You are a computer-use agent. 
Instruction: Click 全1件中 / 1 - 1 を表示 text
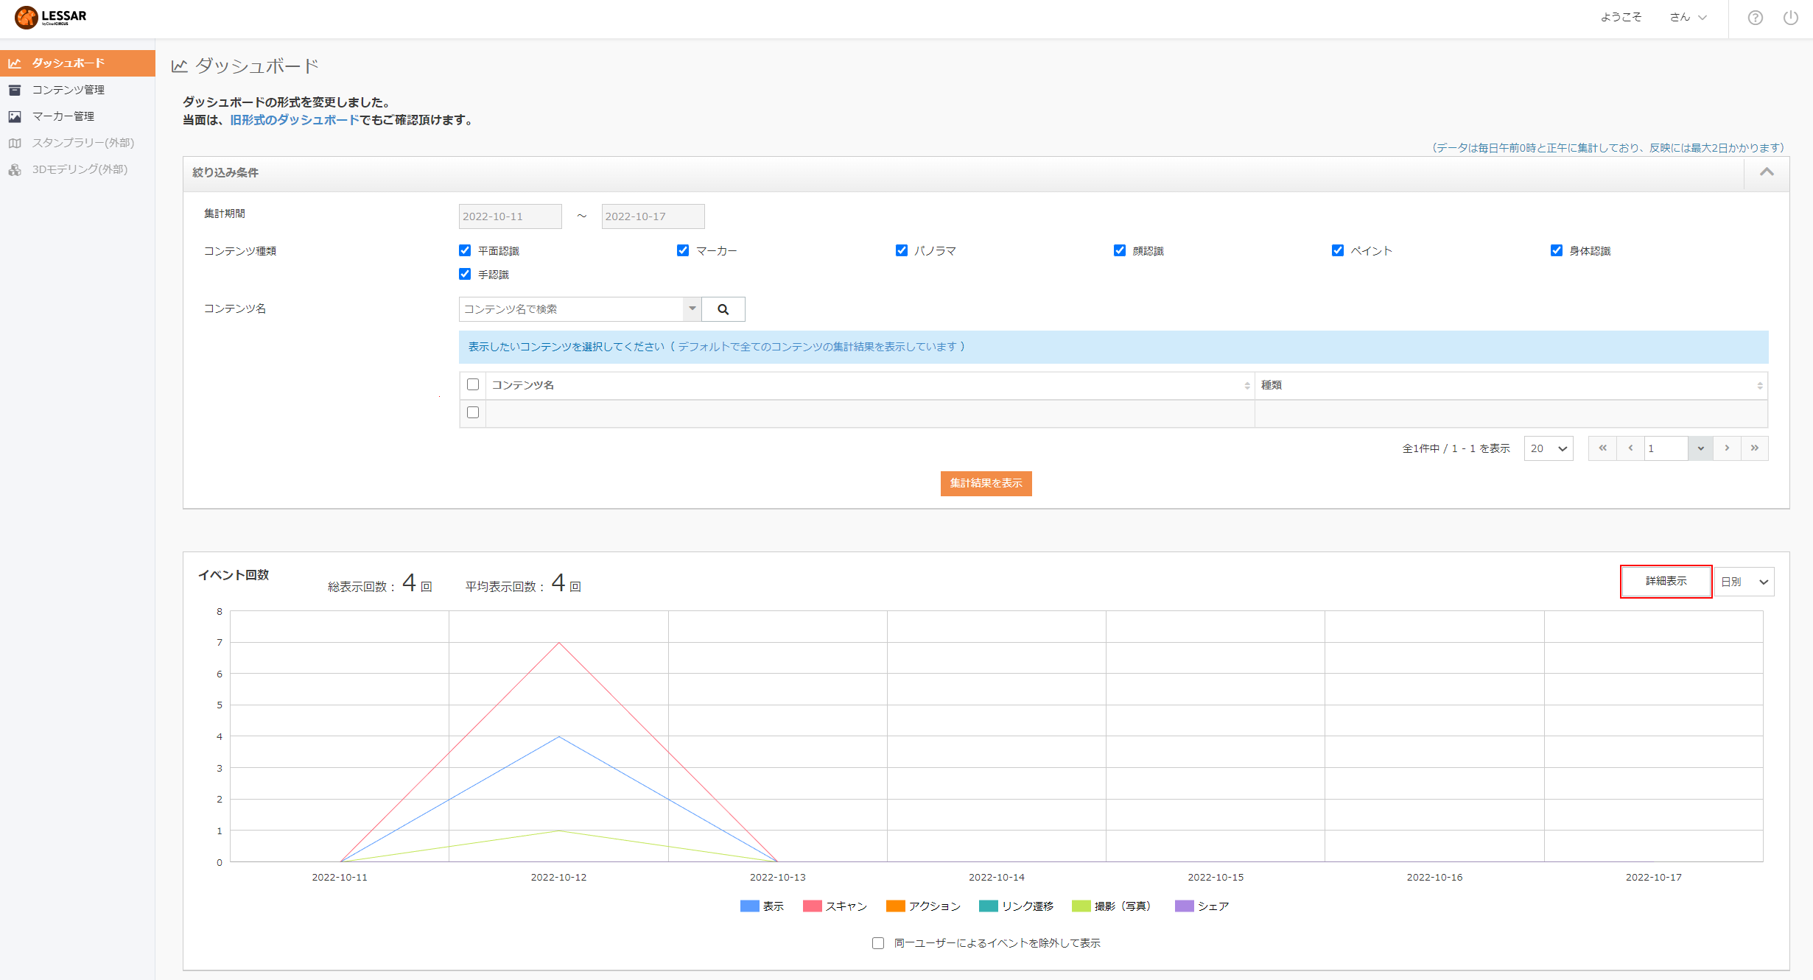(x=1456, y=448)
